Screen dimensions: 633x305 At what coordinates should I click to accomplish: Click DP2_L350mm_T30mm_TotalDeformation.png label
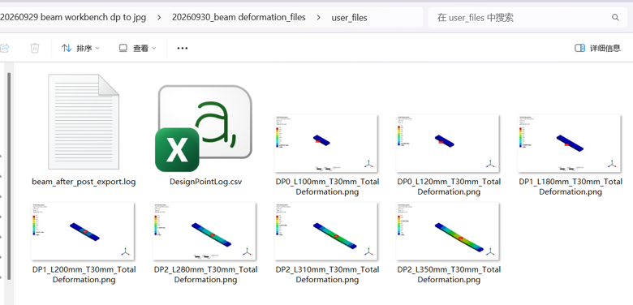(449, 274)
